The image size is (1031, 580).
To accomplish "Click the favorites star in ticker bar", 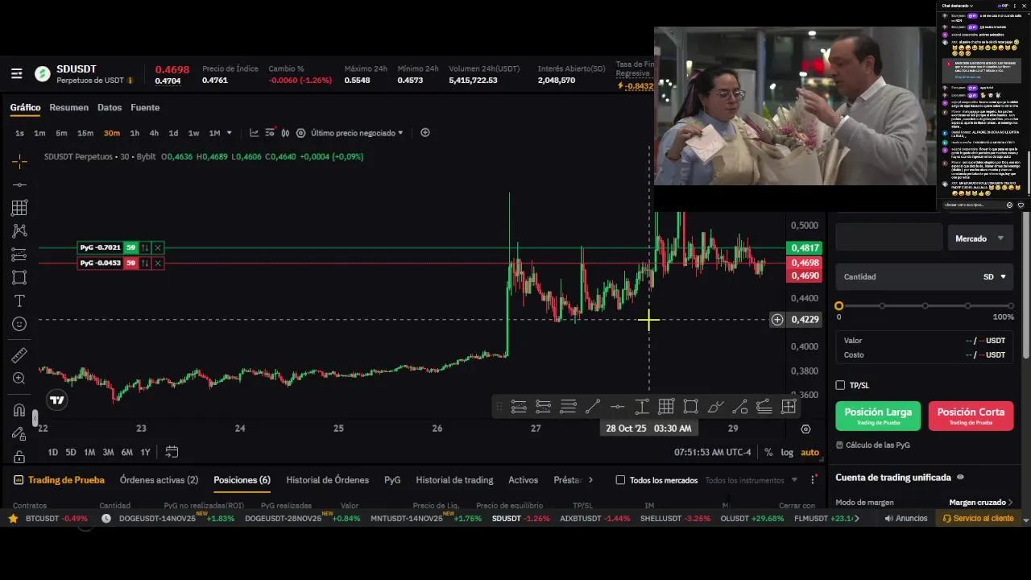I will pos(13,519).
